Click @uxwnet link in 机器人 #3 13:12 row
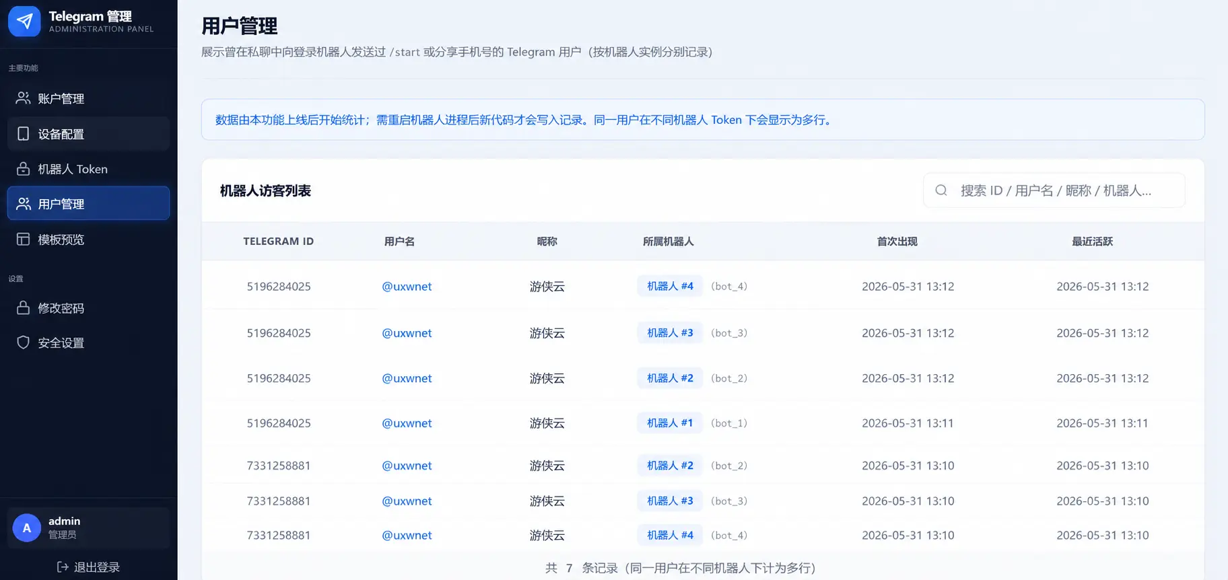The height and width of the screenshot is (580, 1228). (x=407, y=333)
